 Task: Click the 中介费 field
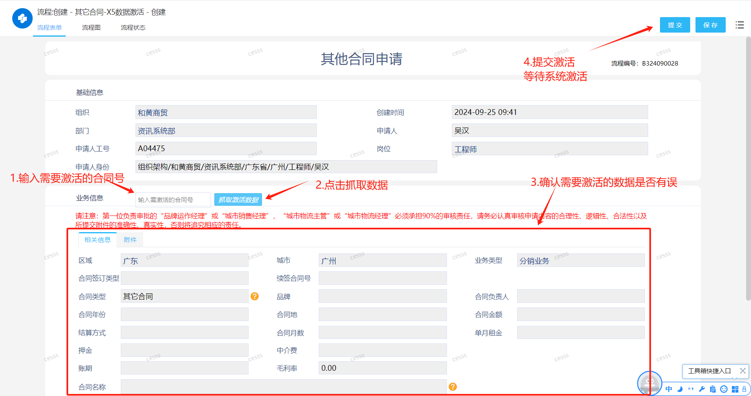pos(382,350)
